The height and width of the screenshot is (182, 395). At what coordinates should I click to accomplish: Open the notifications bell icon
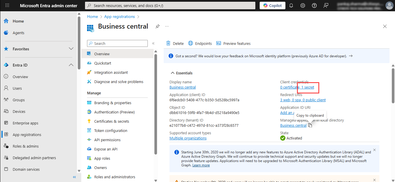click(291, 5)
